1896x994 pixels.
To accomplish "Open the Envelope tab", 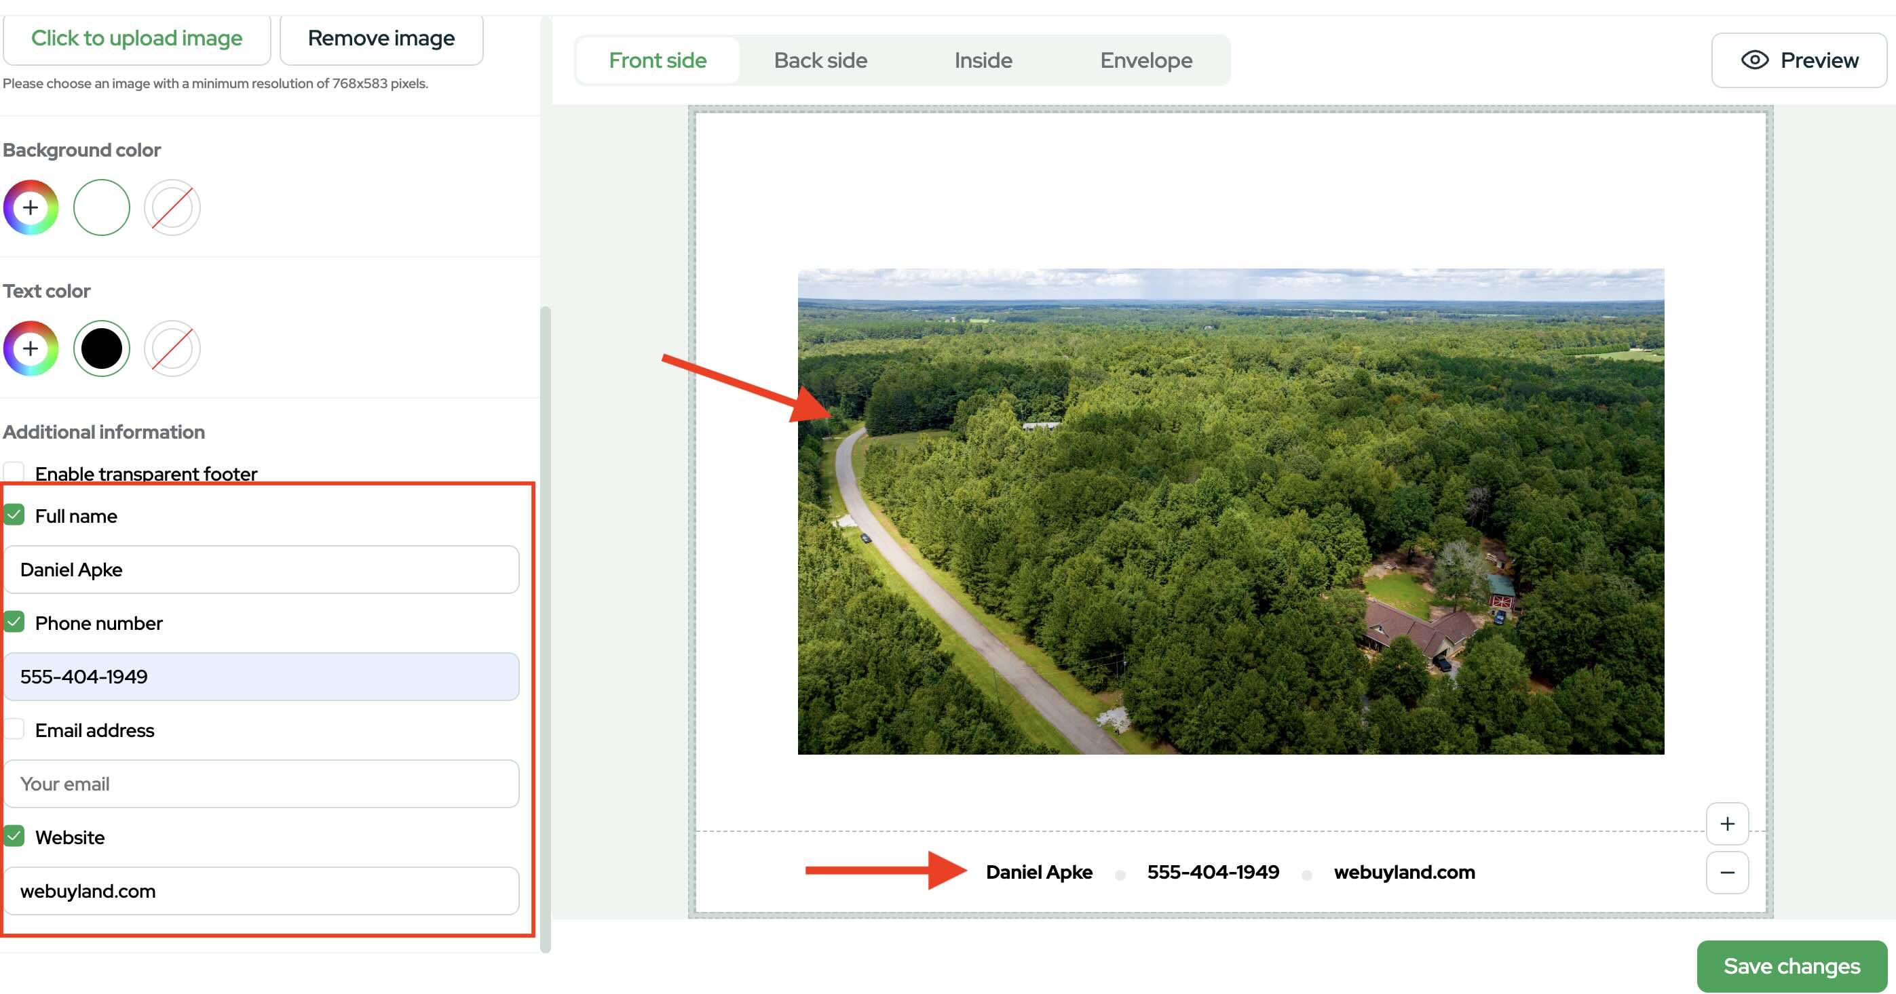I will pos(1145,60).
